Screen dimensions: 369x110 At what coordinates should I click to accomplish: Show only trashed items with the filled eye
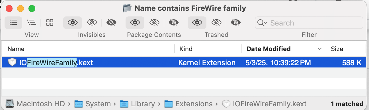click(235, 23)
